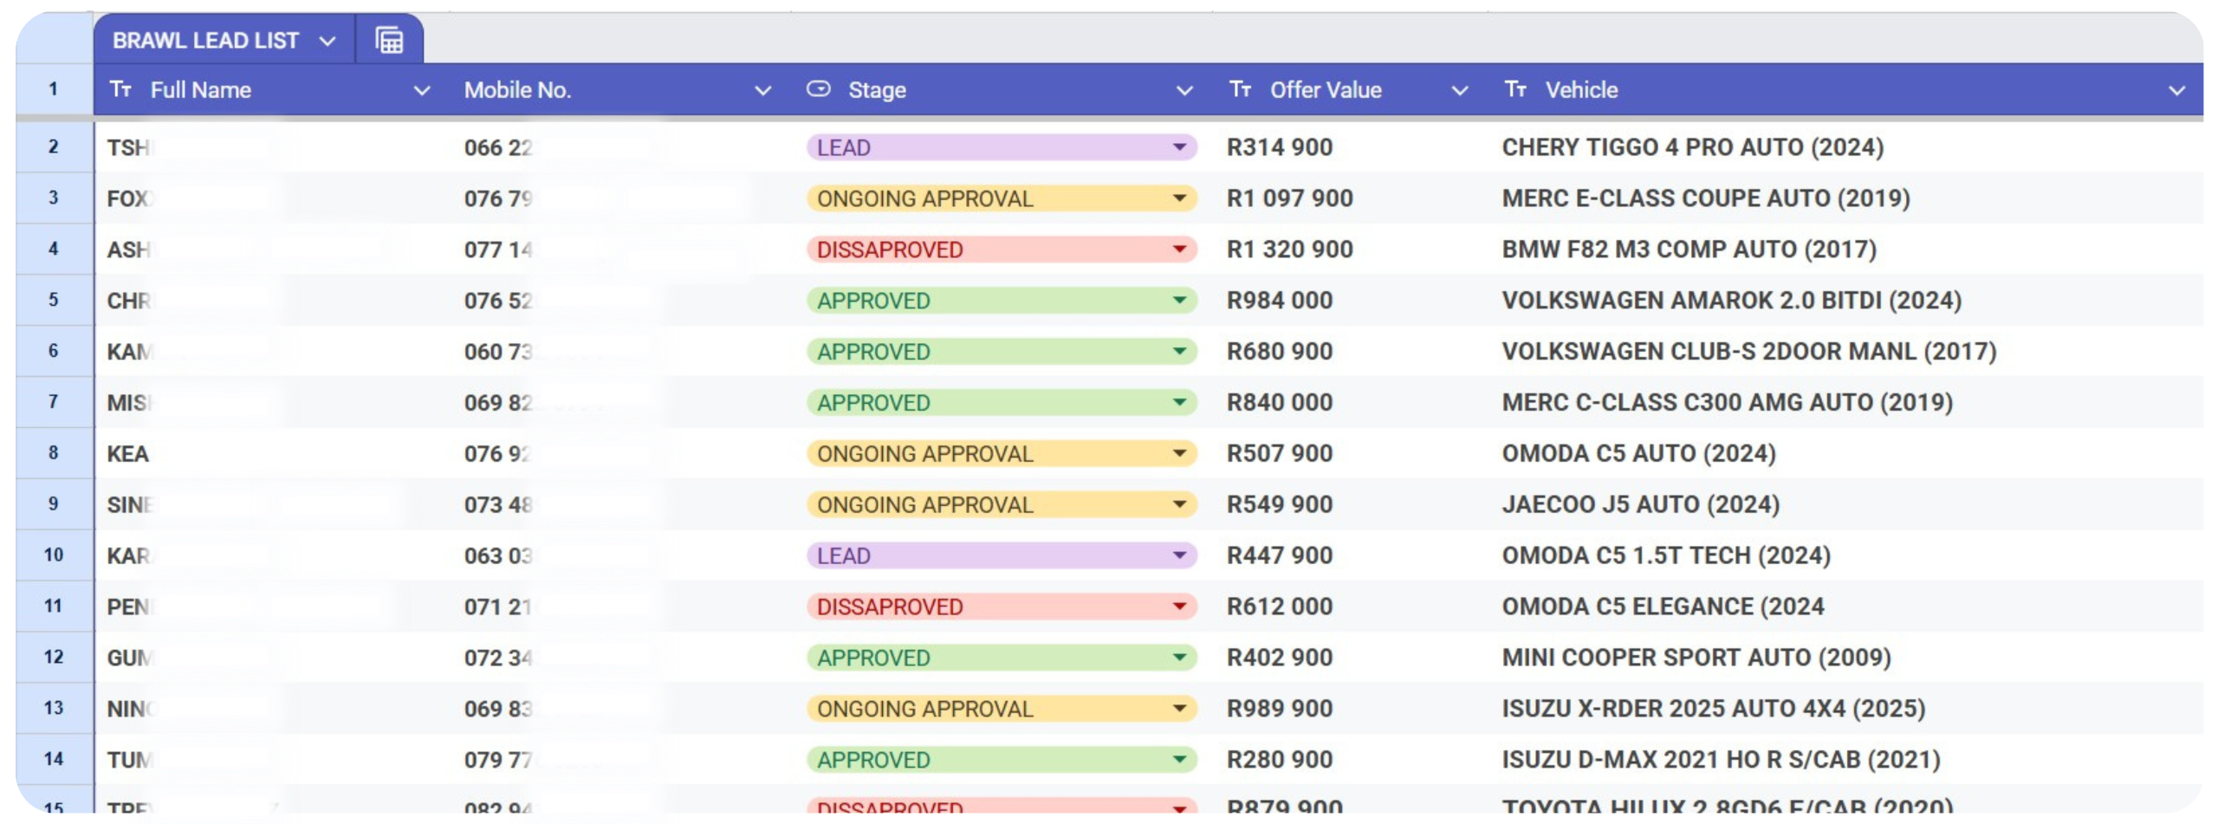The width and height of the screenshot is (2218, 824).
Task: Click the text type icon in Full Name header
Action: [x=120, y=89]
